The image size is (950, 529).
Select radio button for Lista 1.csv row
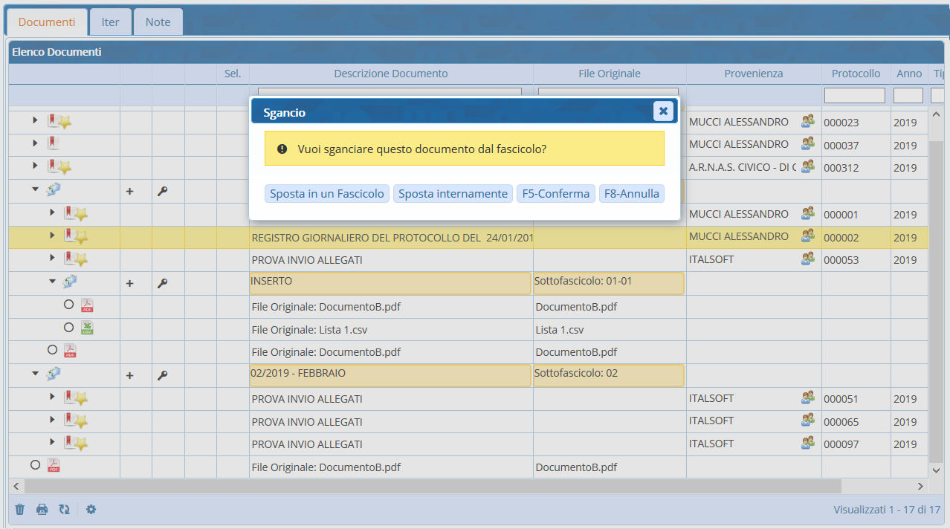(68, 327)
